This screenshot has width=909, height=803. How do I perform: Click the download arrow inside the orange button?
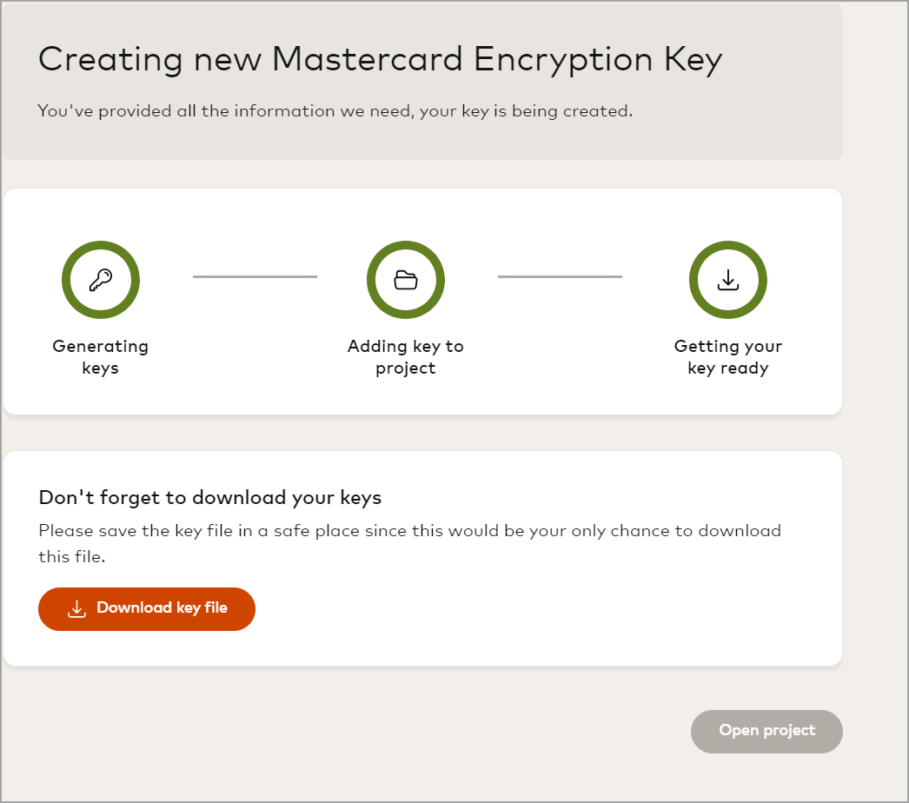point(77,608)
